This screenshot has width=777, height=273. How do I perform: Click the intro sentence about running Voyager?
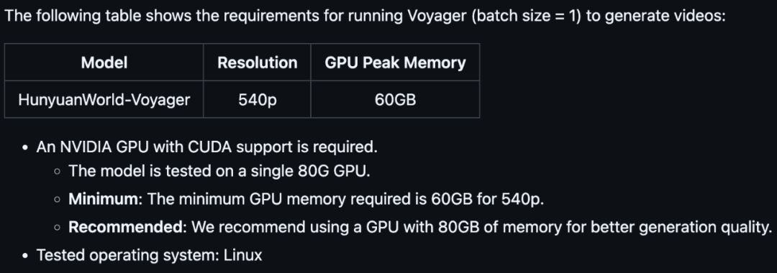point(365,17)
